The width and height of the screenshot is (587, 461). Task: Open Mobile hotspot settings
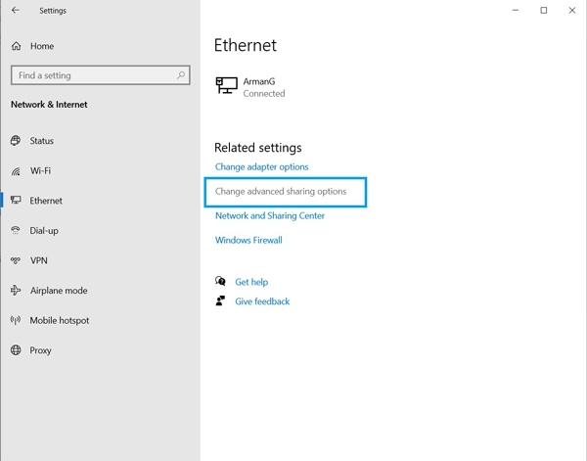(x=60, y=321)
